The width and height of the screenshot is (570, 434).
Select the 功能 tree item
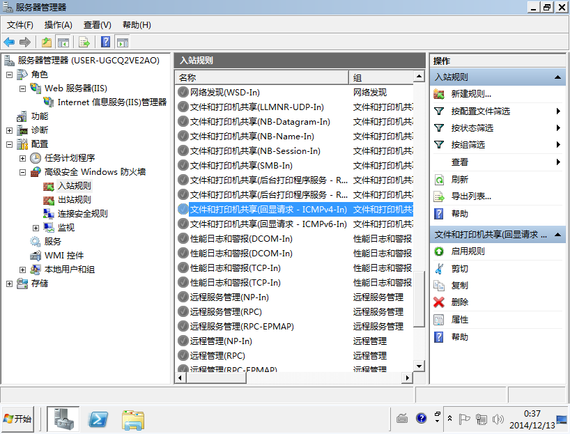[x=40, y=116]
